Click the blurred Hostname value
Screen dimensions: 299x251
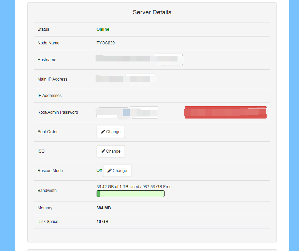click(123, 59)
